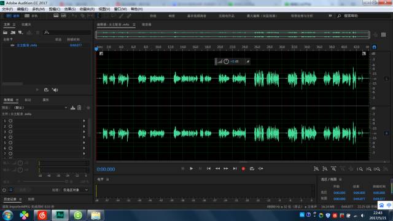Toggle power for effect slot 3

[x=10, y=132]
